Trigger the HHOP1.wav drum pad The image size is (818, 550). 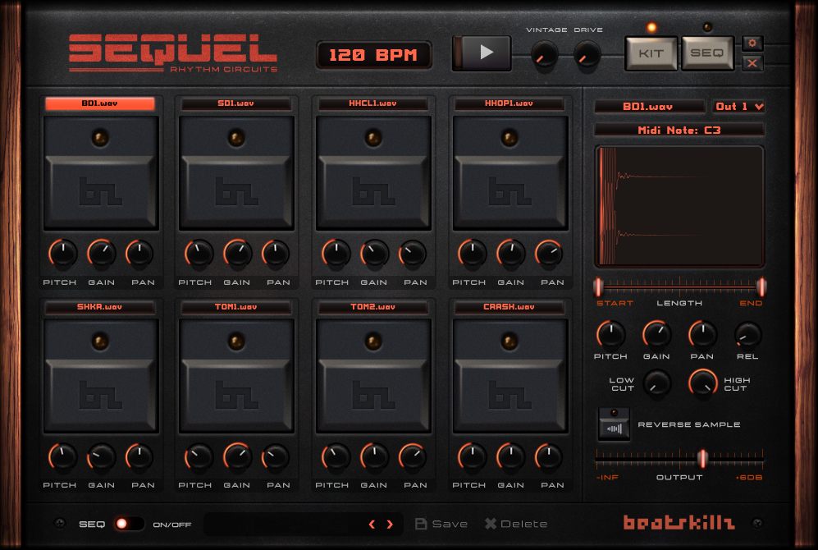pyautogui.click(x=510, y=173)
